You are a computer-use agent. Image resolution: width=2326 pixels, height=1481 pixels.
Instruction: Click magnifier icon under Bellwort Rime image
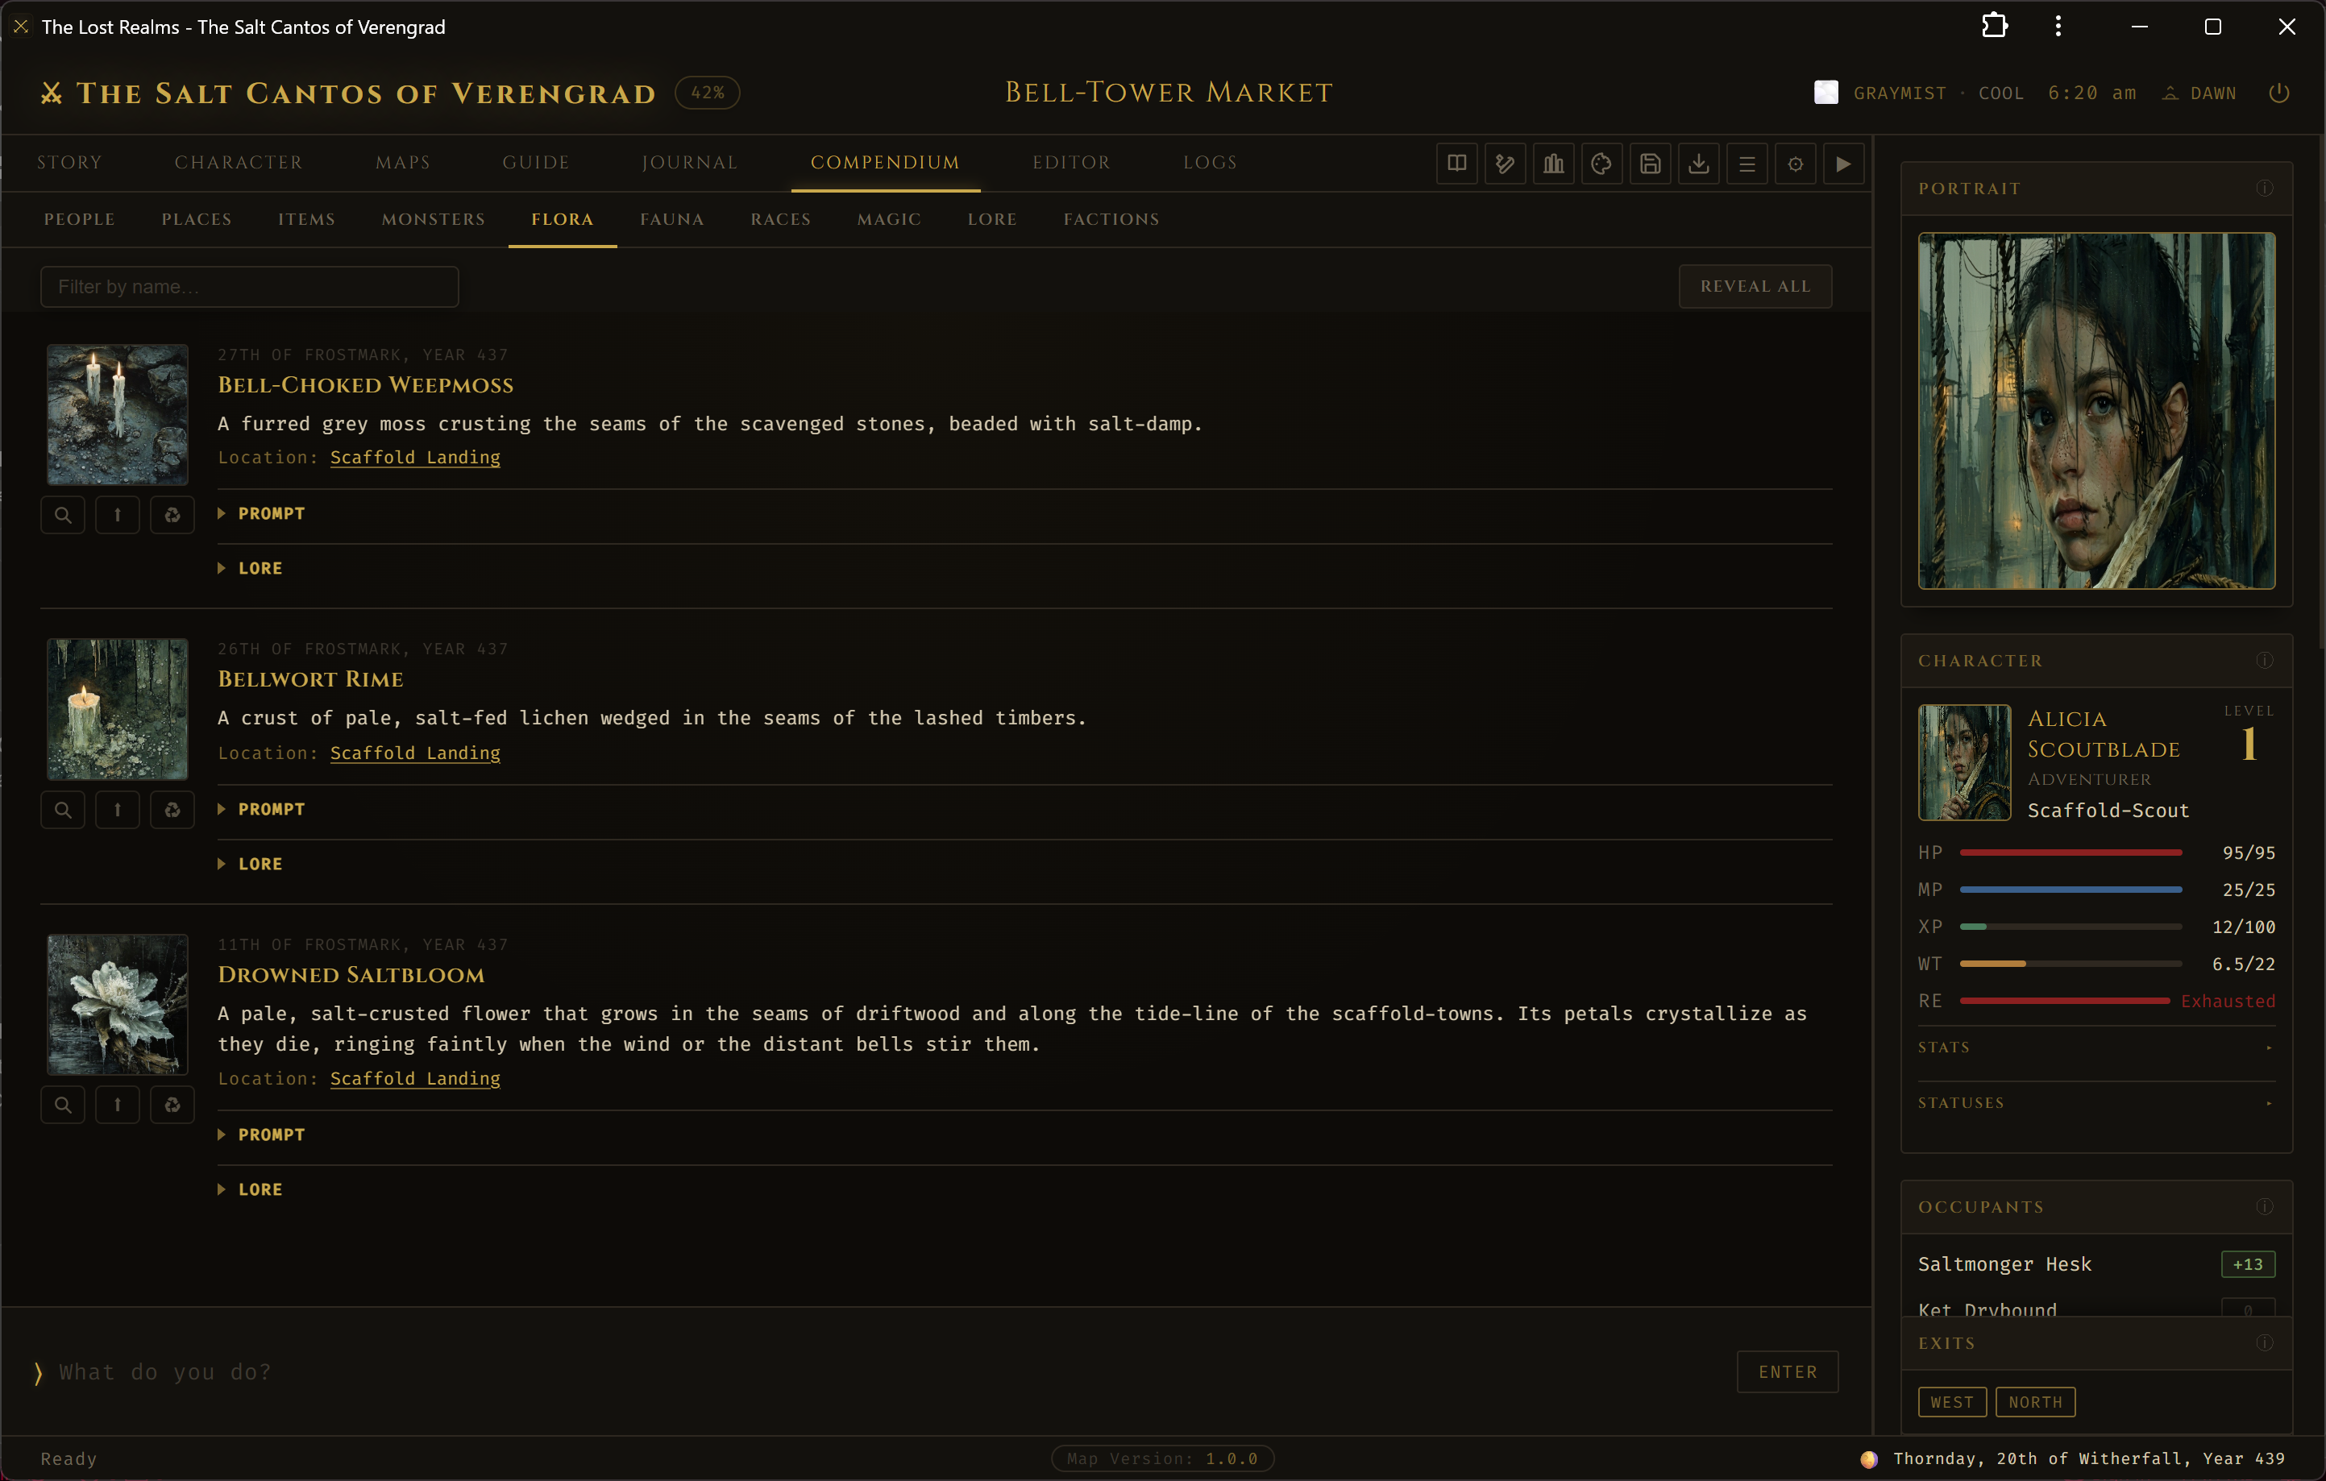[63, 810]
